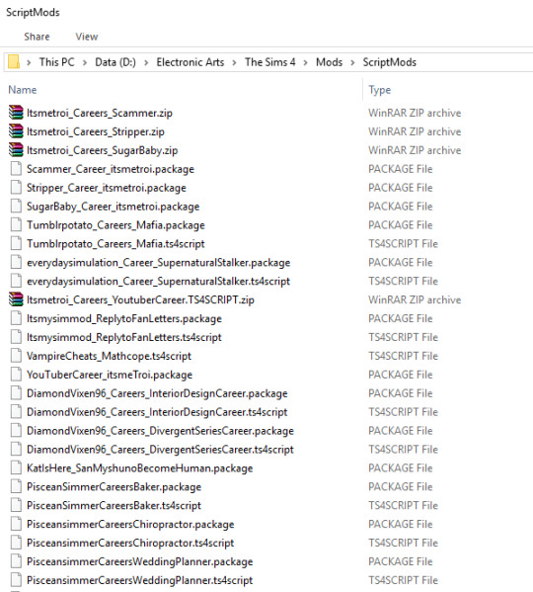Expand the chevron before This PC
533x592 pixels.
coord(29,62)
